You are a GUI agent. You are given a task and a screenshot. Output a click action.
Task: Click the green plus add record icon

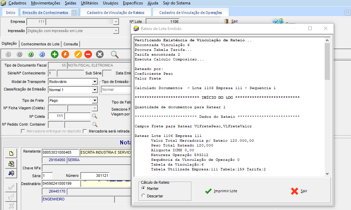point(55,54)
